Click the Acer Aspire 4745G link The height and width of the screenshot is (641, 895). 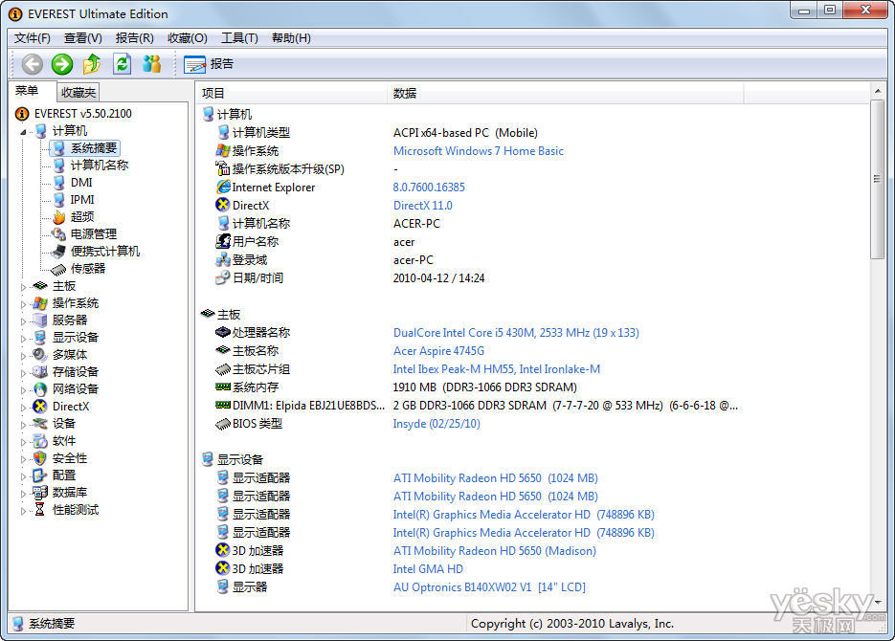tap(438, 351)
